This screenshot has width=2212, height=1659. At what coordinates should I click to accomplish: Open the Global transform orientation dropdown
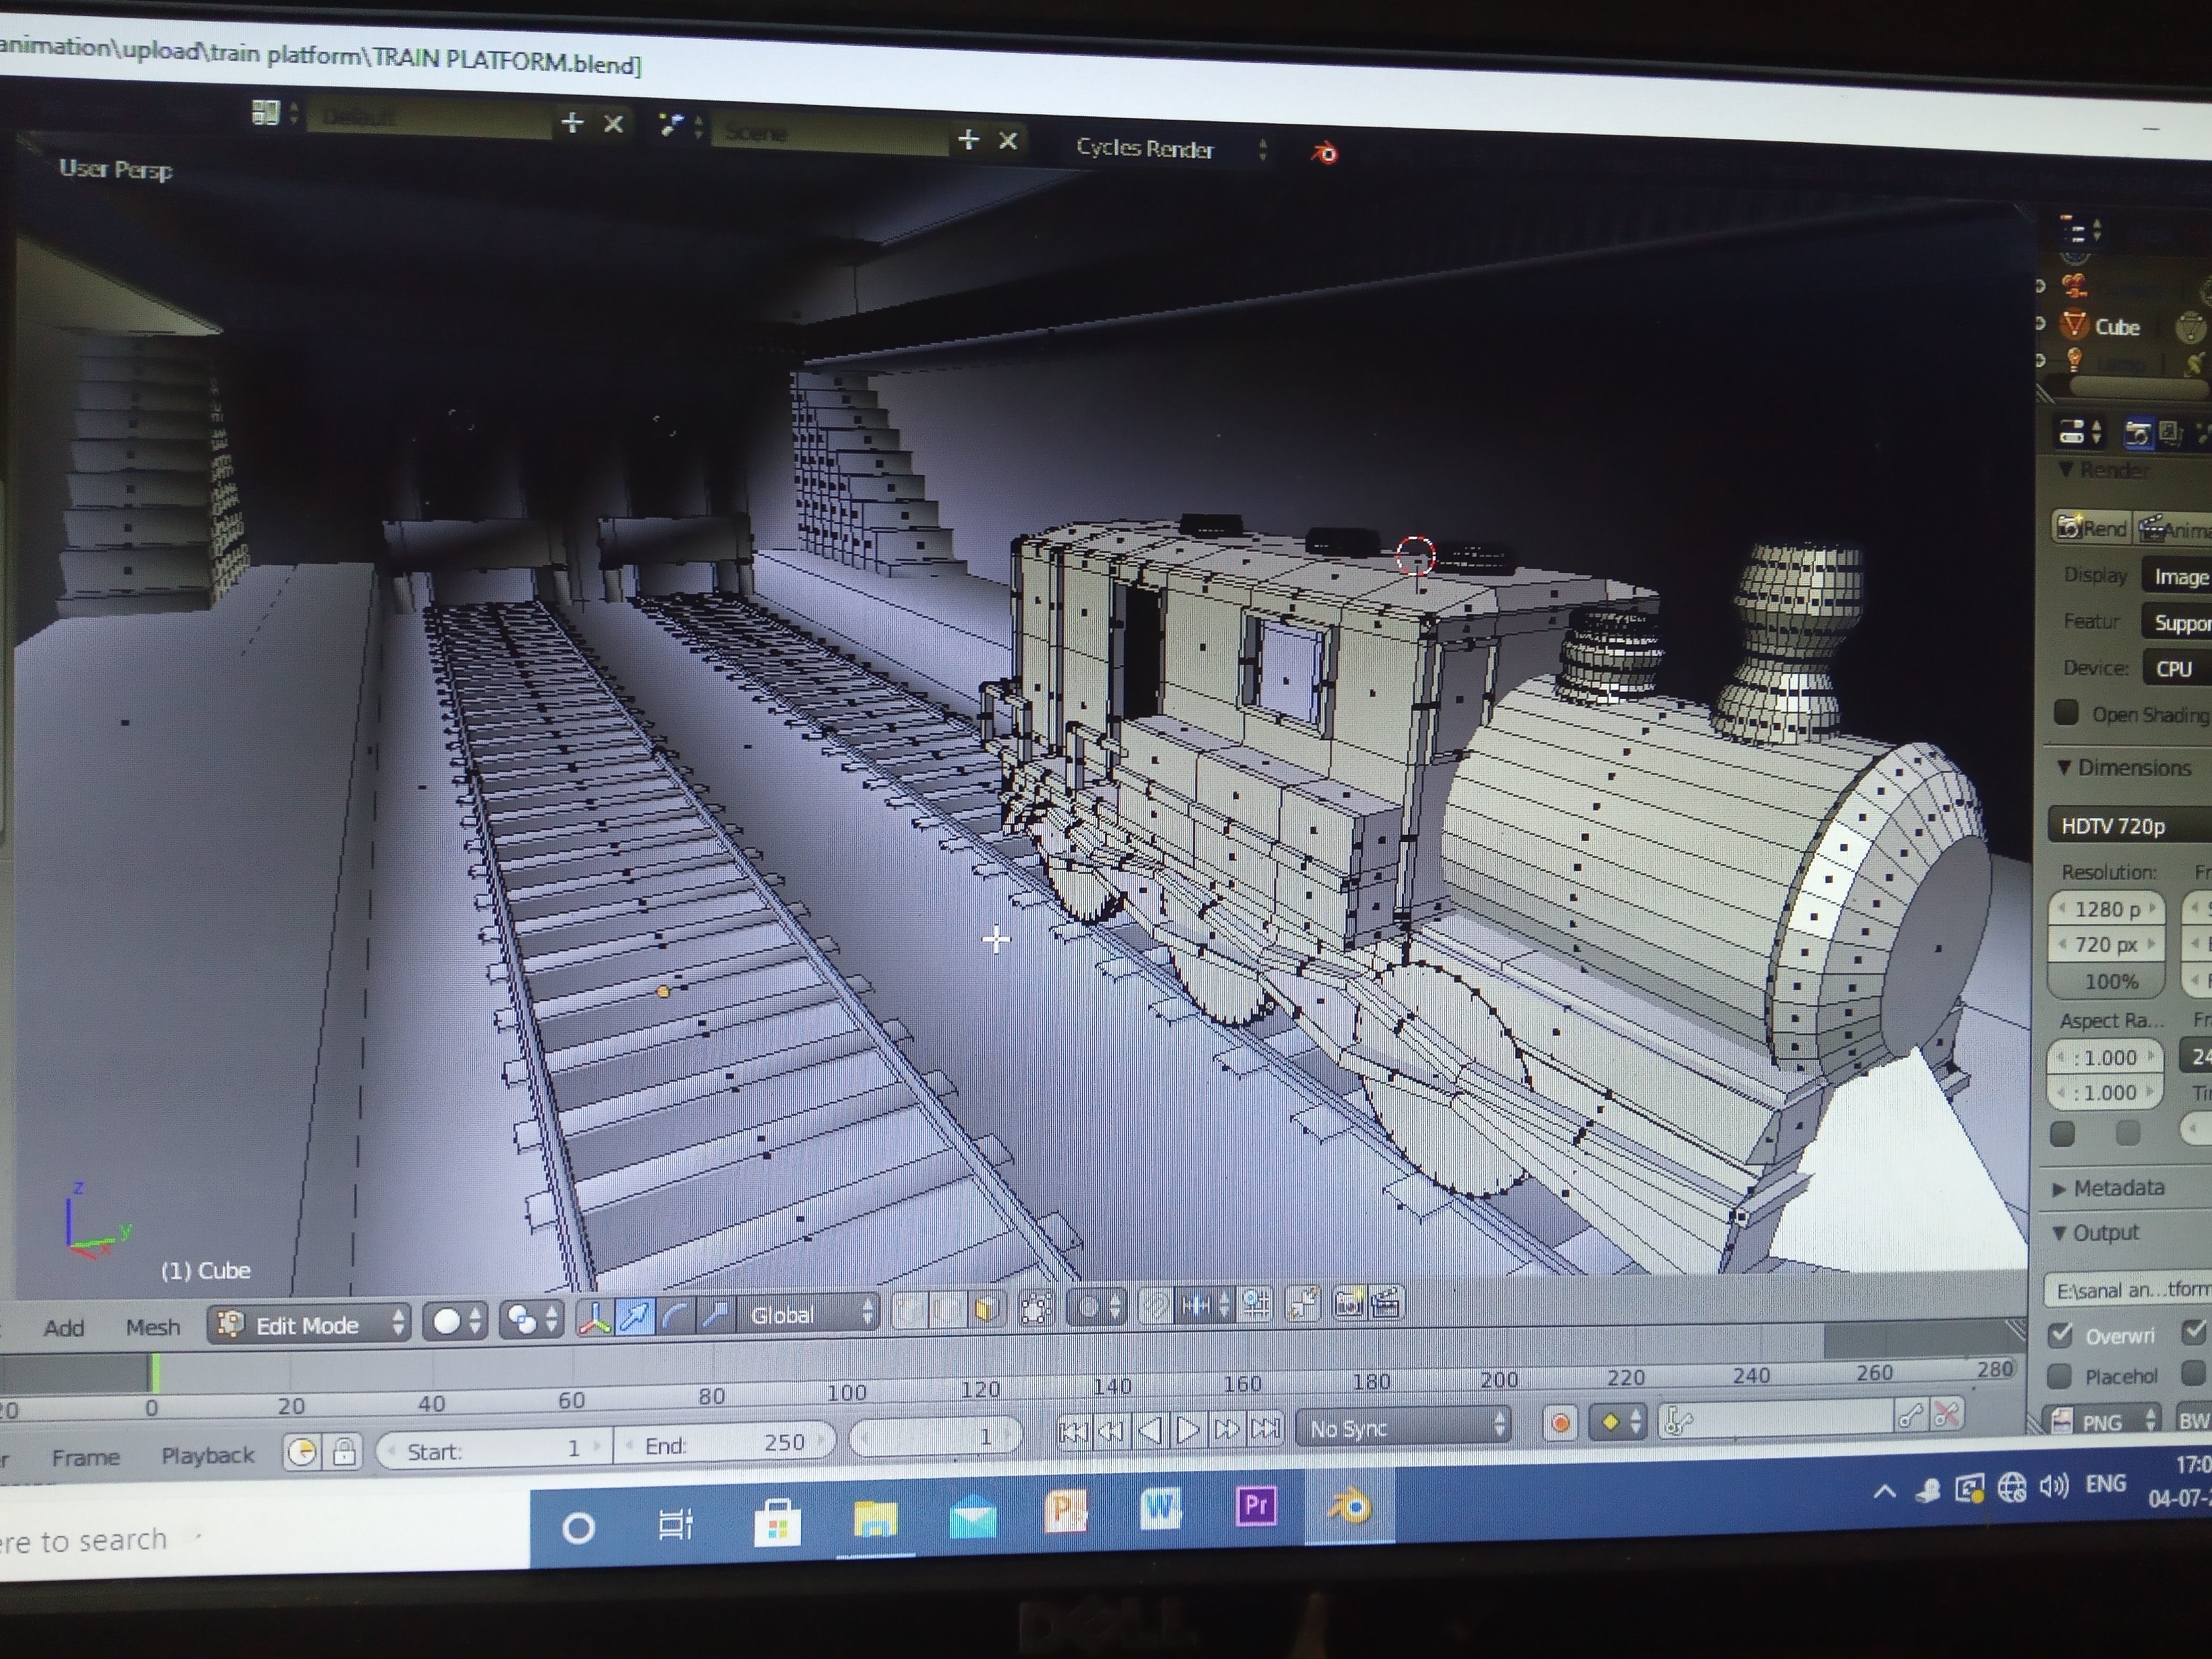tap(802, 1314)
